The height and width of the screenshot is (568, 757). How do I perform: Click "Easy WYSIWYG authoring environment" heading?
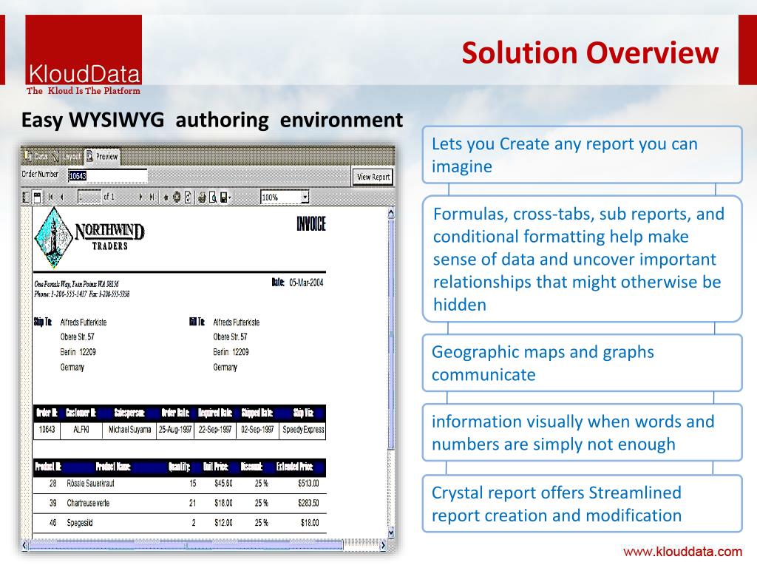pyautogui.click(x=212, y=120)
